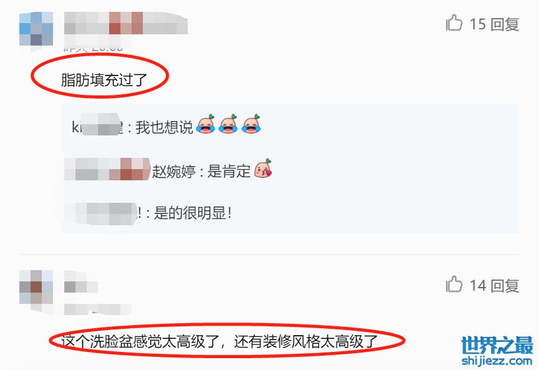Click the kiss emoji after 是肯定
This screenshot has width=539, height=370.
point(263,168)
